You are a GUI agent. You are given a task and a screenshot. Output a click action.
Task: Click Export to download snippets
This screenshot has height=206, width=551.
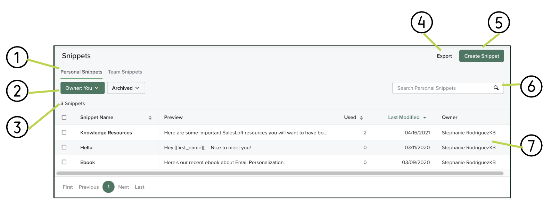tap(444, 56)
